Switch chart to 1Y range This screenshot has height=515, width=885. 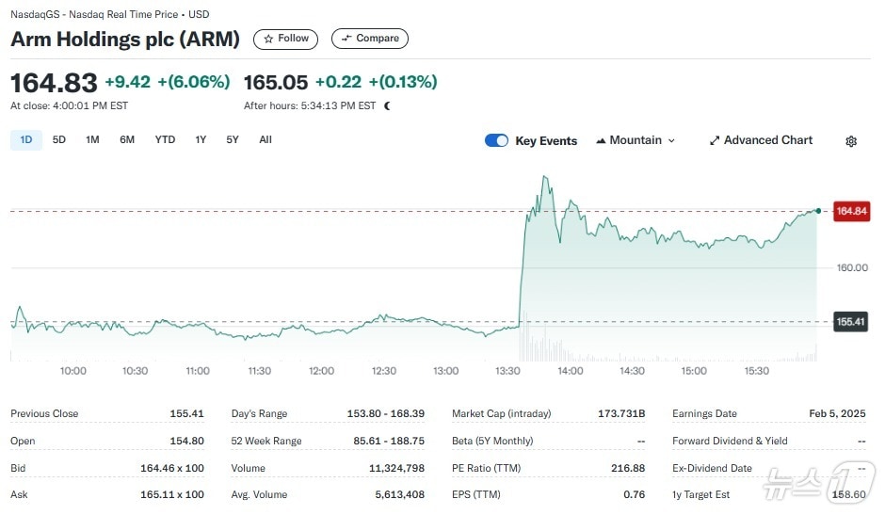[201, 140]
